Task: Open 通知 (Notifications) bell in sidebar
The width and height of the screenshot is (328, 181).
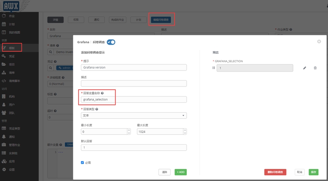Action: coord(4,137)
